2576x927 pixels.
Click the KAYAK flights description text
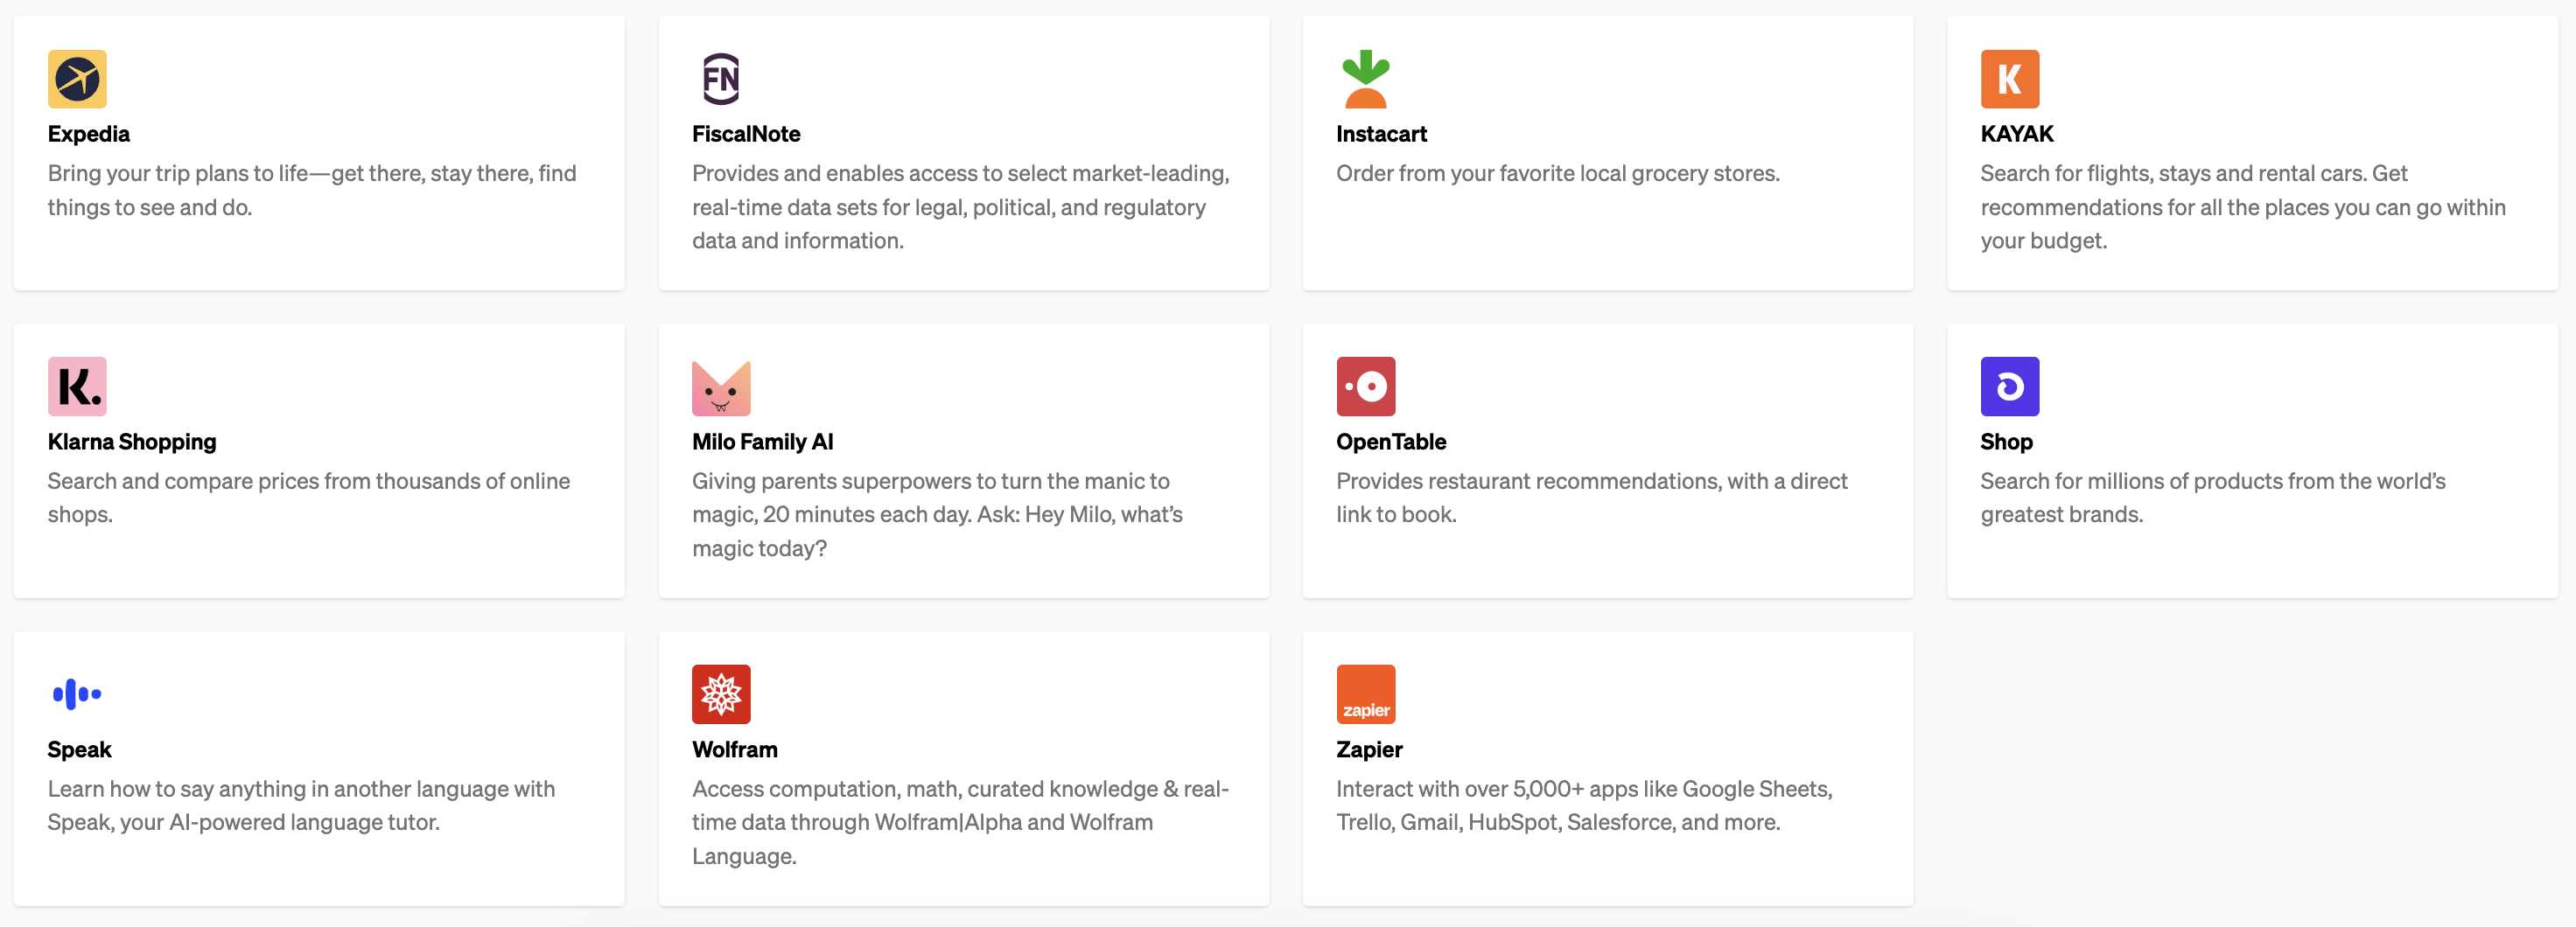coord(2242,206)
